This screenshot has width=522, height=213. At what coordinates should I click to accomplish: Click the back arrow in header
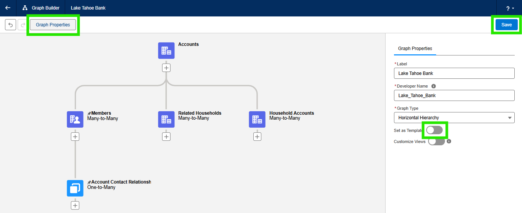point(8,8)
